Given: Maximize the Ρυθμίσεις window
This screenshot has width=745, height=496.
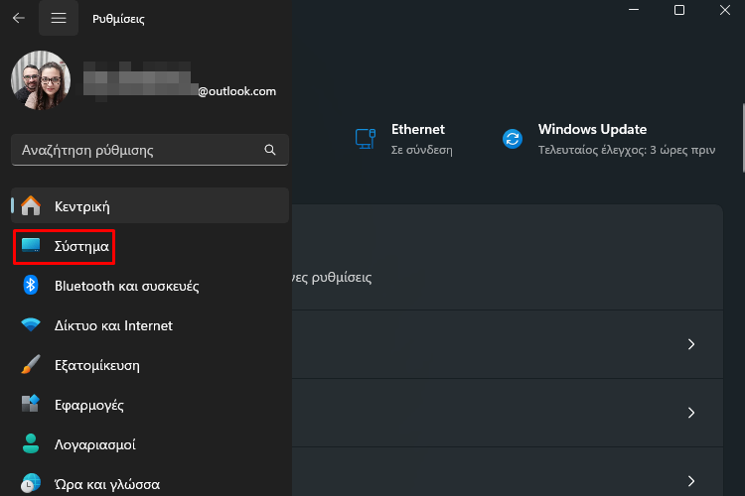Looking at the screenshot, I should click(x=679, y=10).
